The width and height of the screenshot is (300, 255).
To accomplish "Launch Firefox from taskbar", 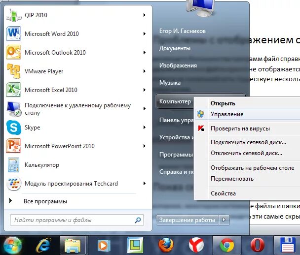I will click(166, 245).
